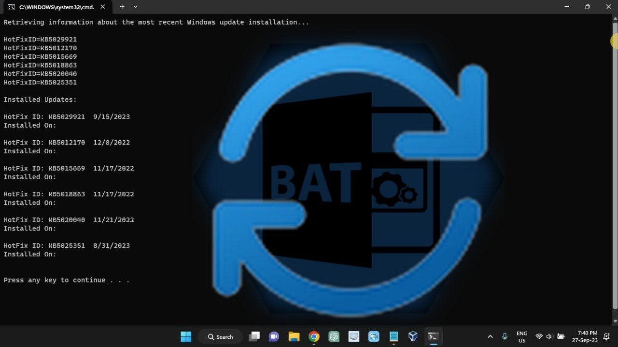The image size is (618, 347).
Task: Click the text HotFixID=KB5012170
Action: coord(40,48)
